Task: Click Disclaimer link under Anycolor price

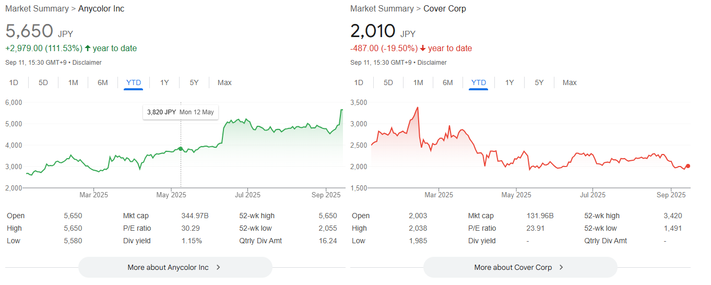Action: 87,63
